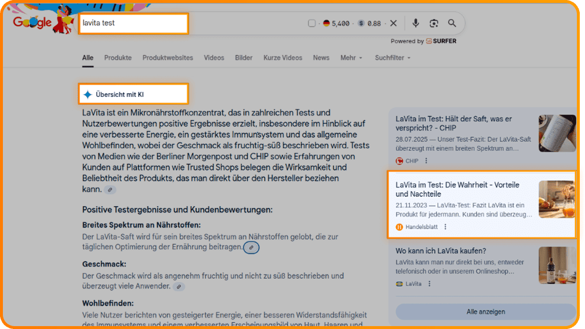Click the Handelsblatt article thumbnail
The width and height of the screenshot is (585, 329).
(557, 199)
